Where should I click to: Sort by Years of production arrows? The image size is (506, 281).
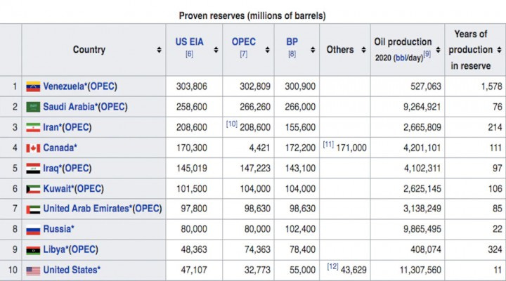[499, 50]
